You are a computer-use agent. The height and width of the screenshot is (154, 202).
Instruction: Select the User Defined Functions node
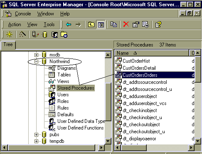tap(81, 128)
